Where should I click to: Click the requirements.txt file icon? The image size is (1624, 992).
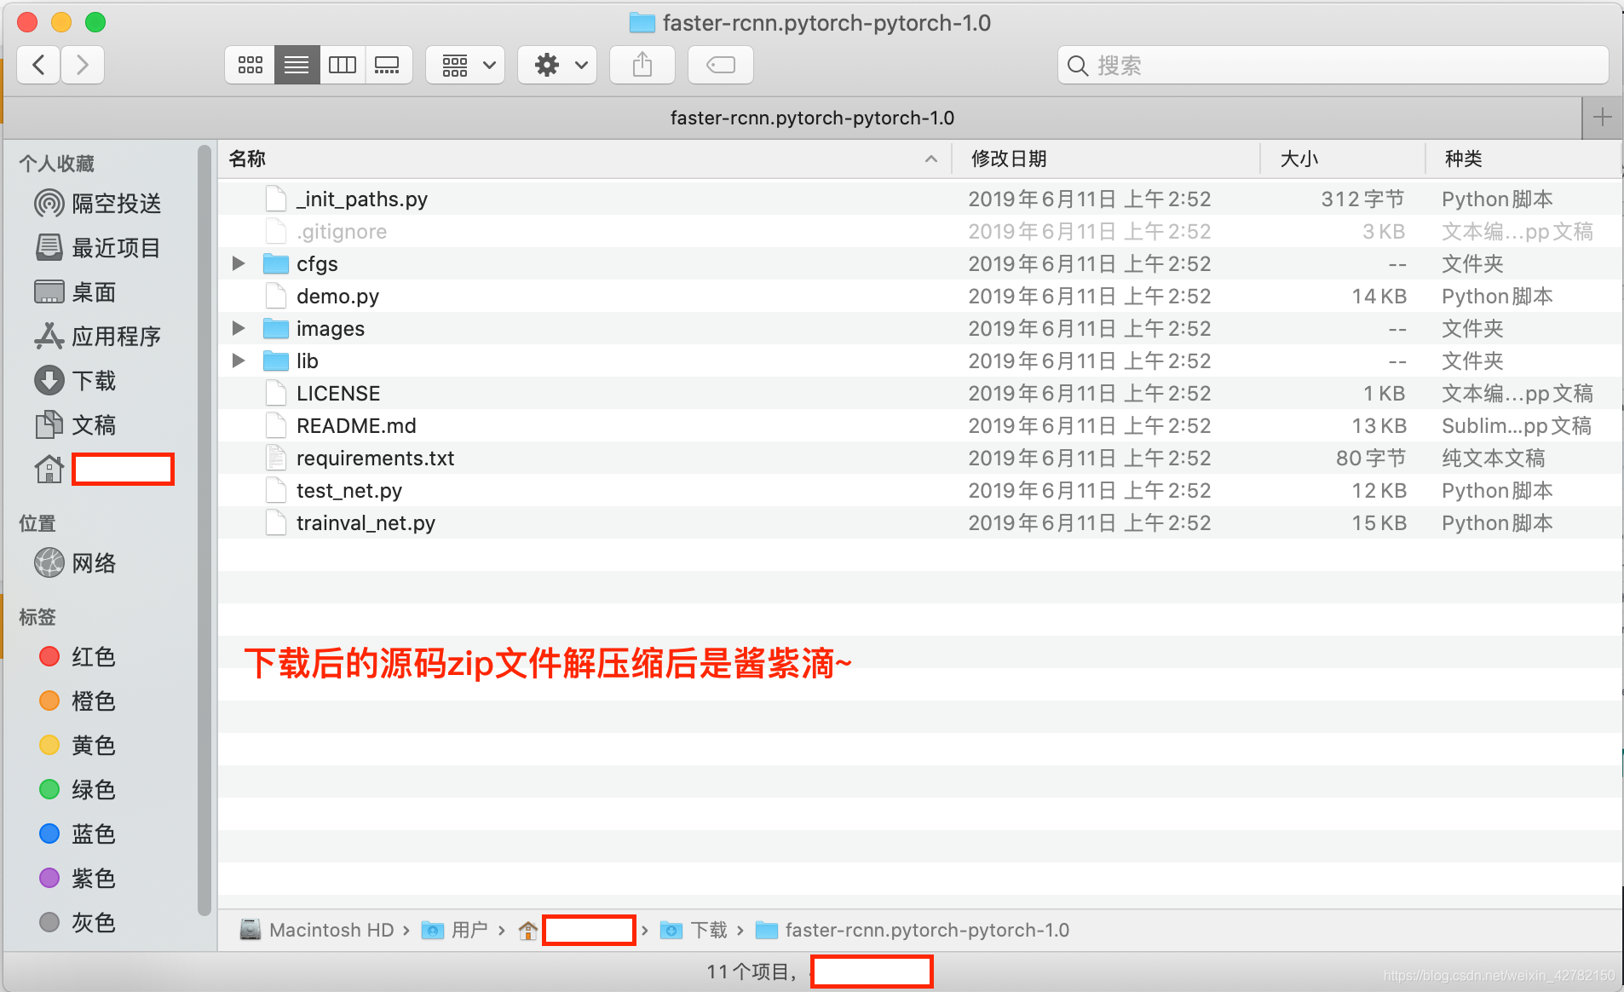tap(276, 459)
